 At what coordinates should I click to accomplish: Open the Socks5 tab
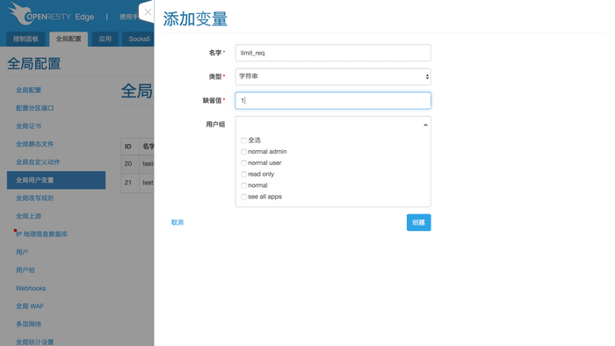point(139,39)
